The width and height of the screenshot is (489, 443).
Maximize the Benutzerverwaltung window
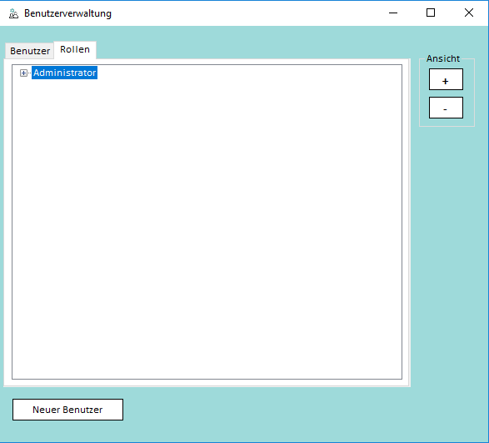431,13
